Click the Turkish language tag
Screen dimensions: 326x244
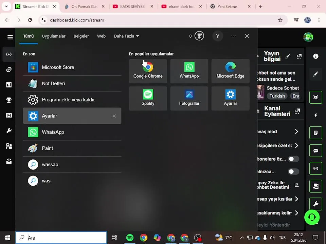[277, 96]
